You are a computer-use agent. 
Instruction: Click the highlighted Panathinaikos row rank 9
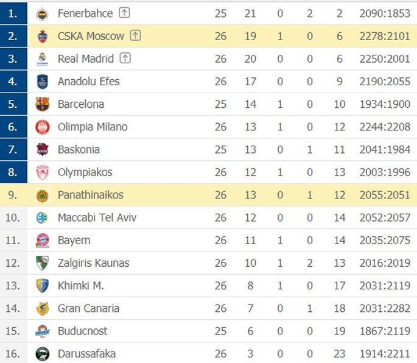point(13,195)
